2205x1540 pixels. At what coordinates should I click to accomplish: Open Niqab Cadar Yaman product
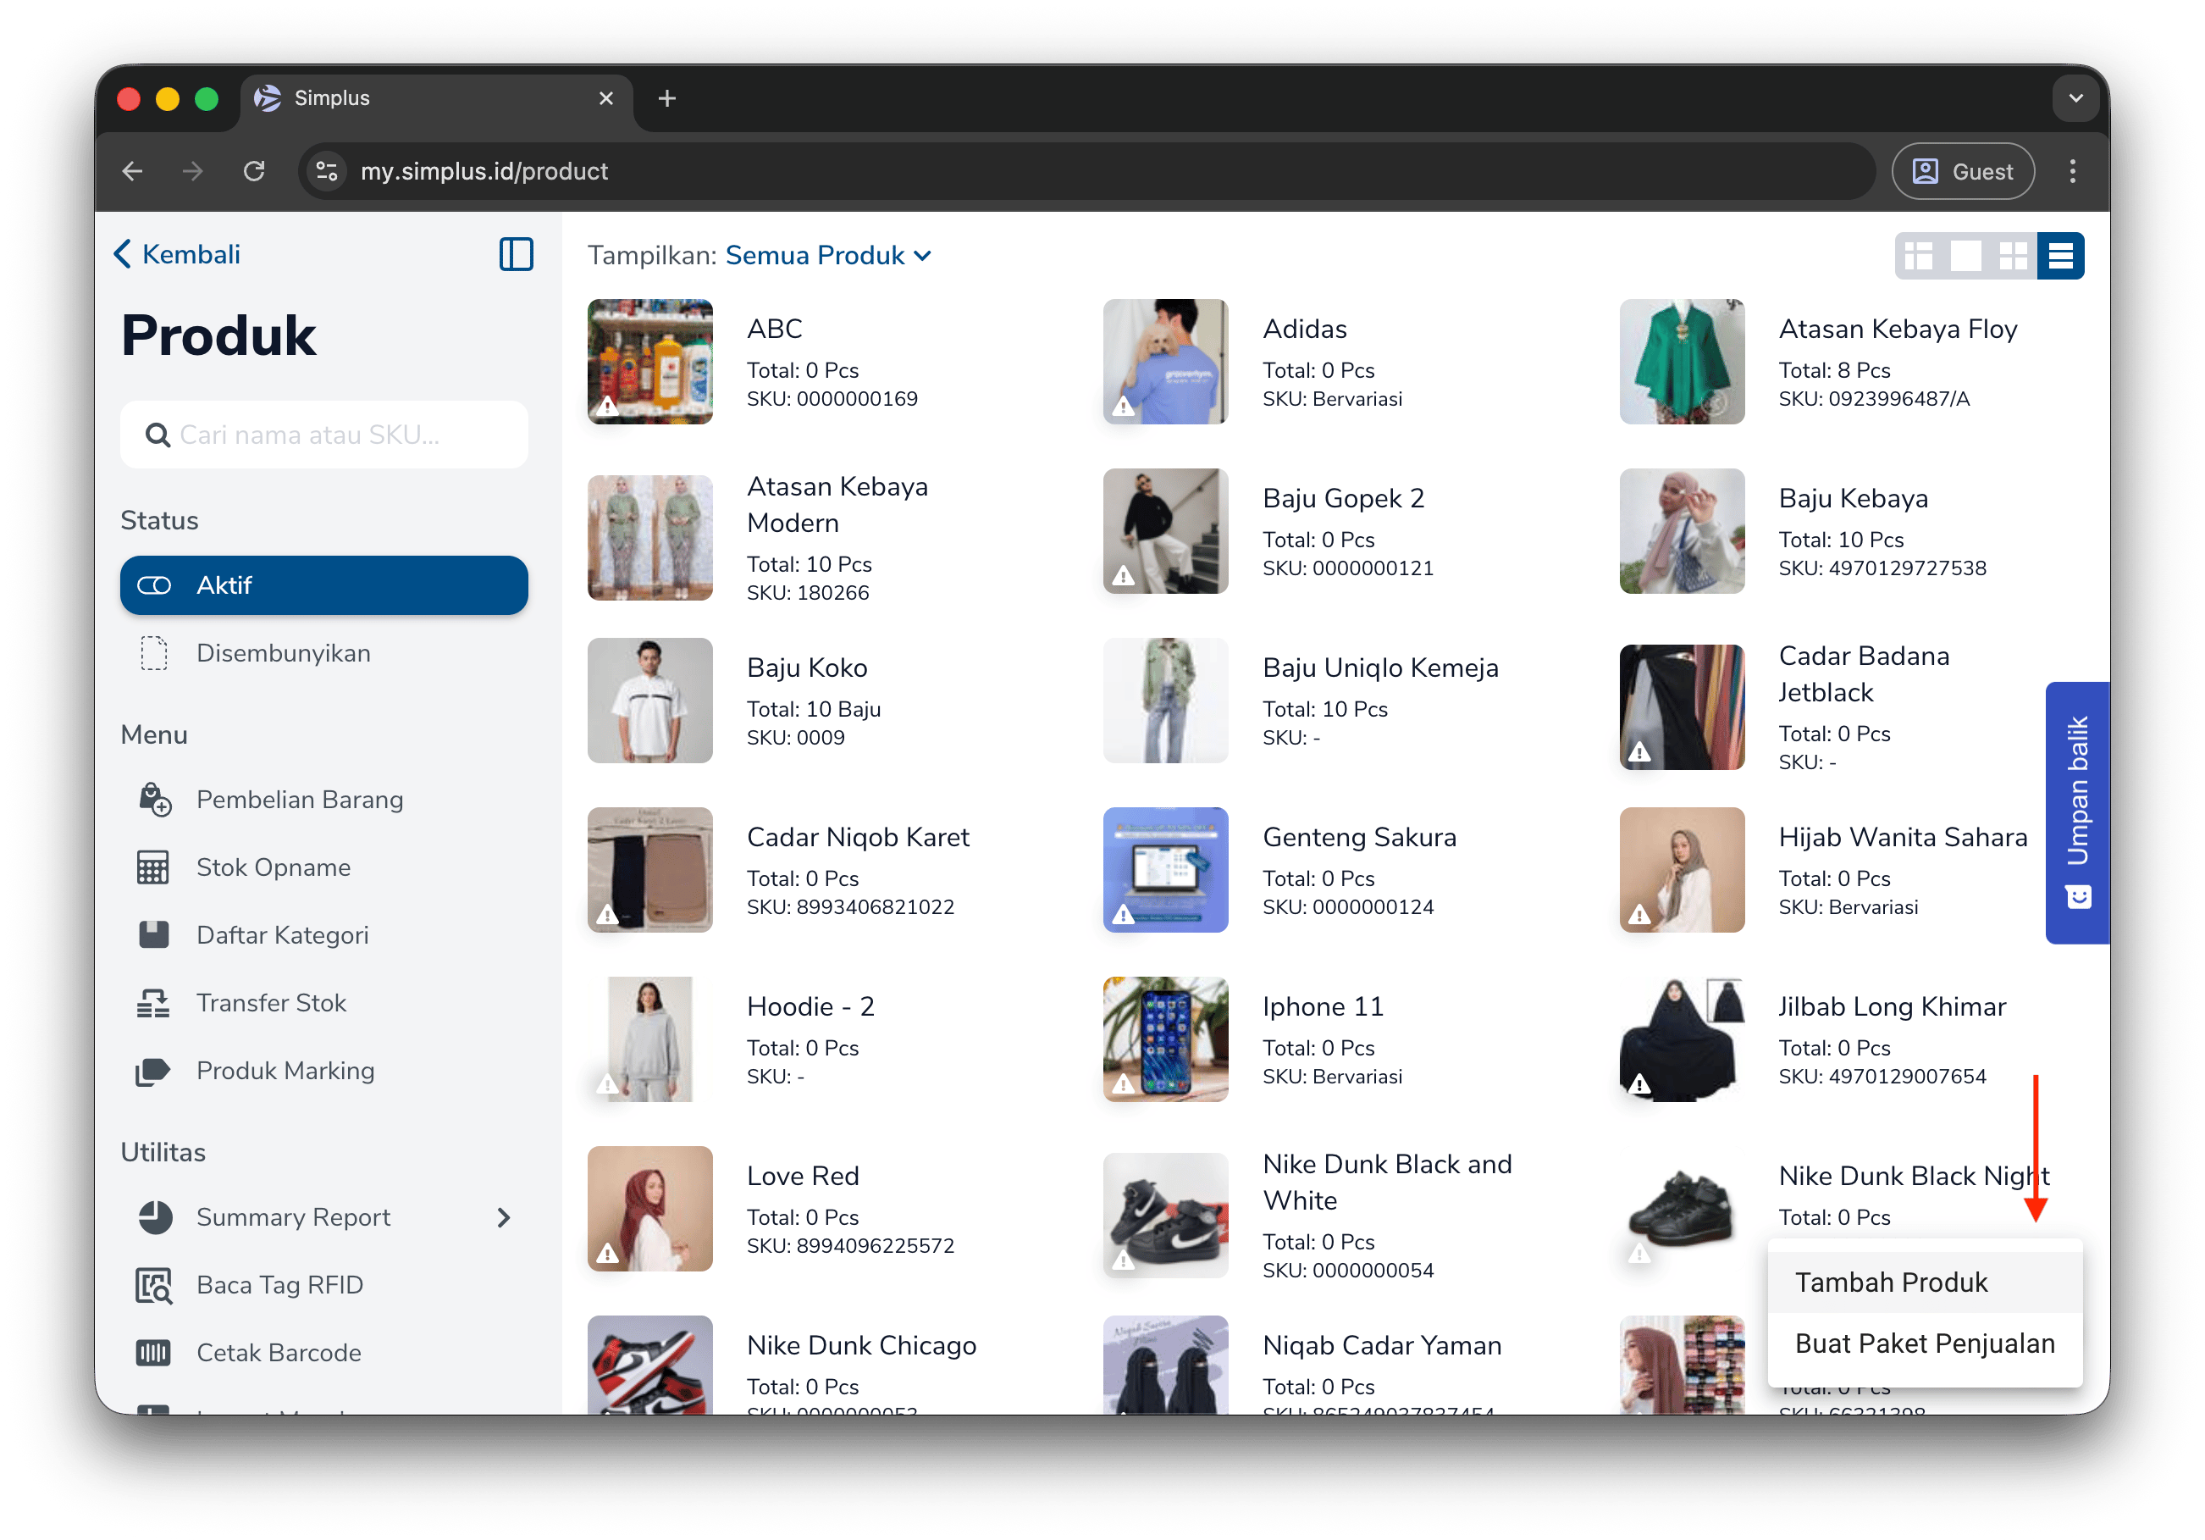pyautogui.click(x=1165, y=1366)
